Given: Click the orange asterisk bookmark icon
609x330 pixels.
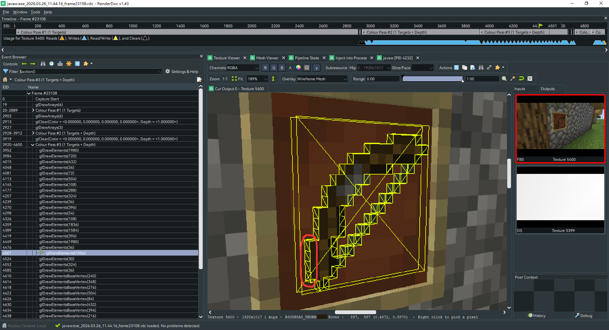Looking at the screenshot, I should [69, 64].
